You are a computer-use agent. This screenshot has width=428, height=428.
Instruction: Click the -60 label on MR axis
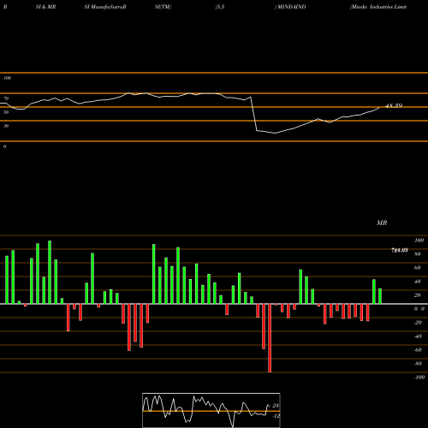(418, 350)
